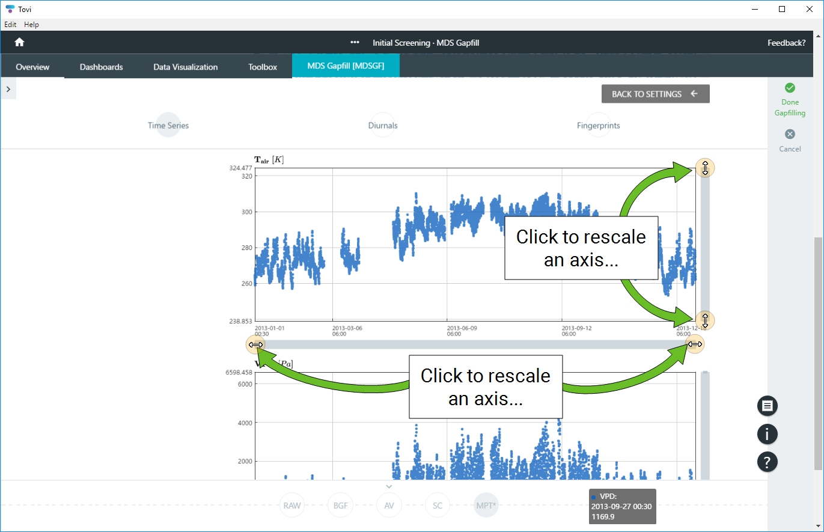Image resolution: width=824 pixels, height=532 pixels.
Task: Select the Time Series view option
Action: (x=168, y=126)
